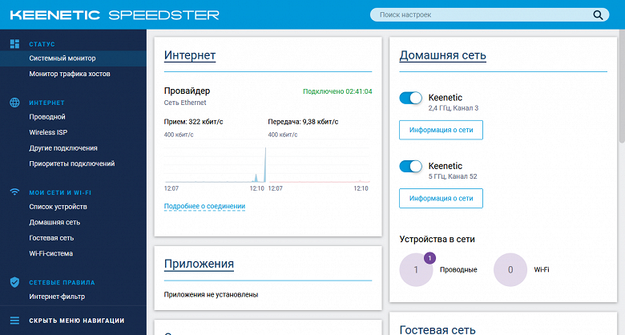
Task: Toggle the Keenetic 5 ГГц network switch
Action: click(x=410, y=167)
